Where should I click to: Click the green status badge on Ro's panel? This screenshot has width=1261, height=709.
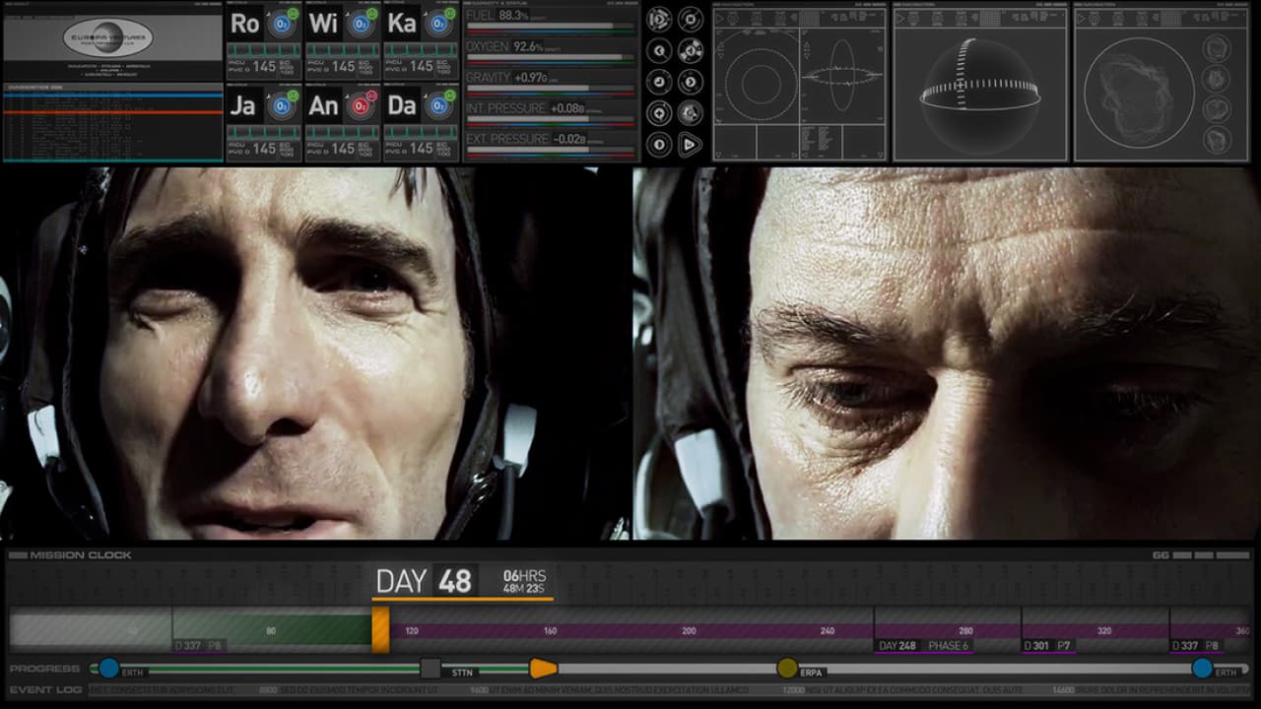pyautogui.click(x=294, y=13)
